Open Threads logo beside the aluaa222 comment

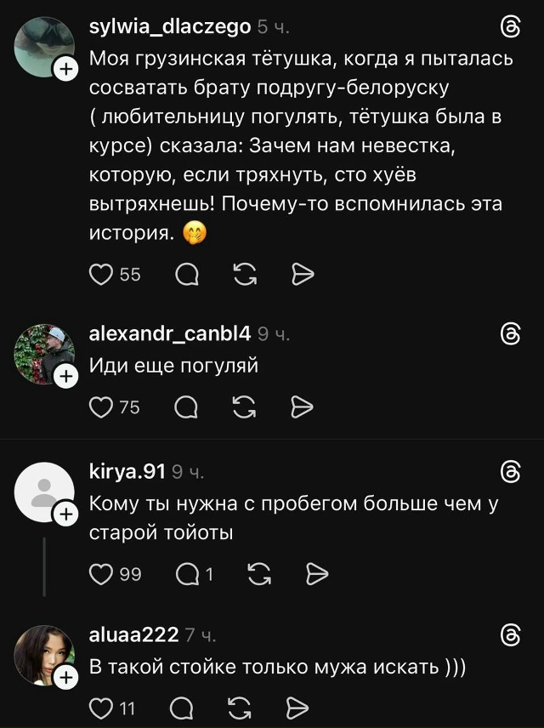click(x=511, y=634)
